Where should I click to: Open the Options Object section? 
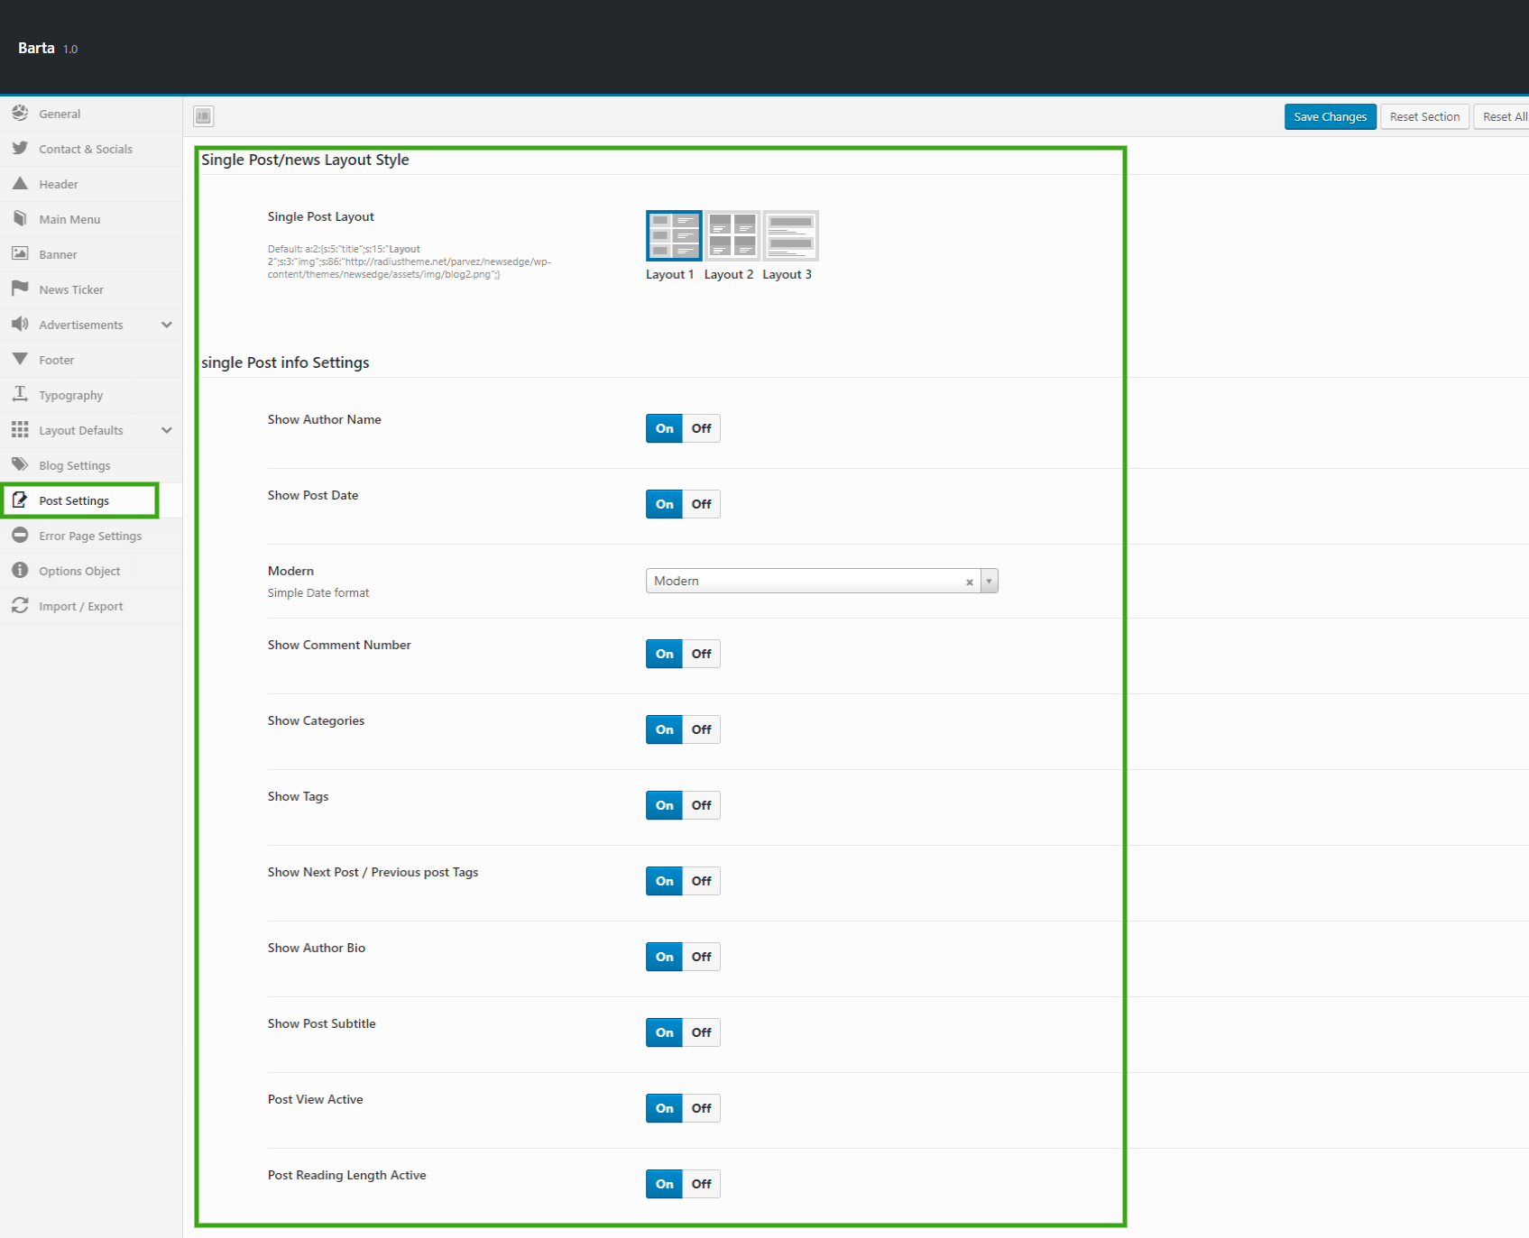pos(91,571)
